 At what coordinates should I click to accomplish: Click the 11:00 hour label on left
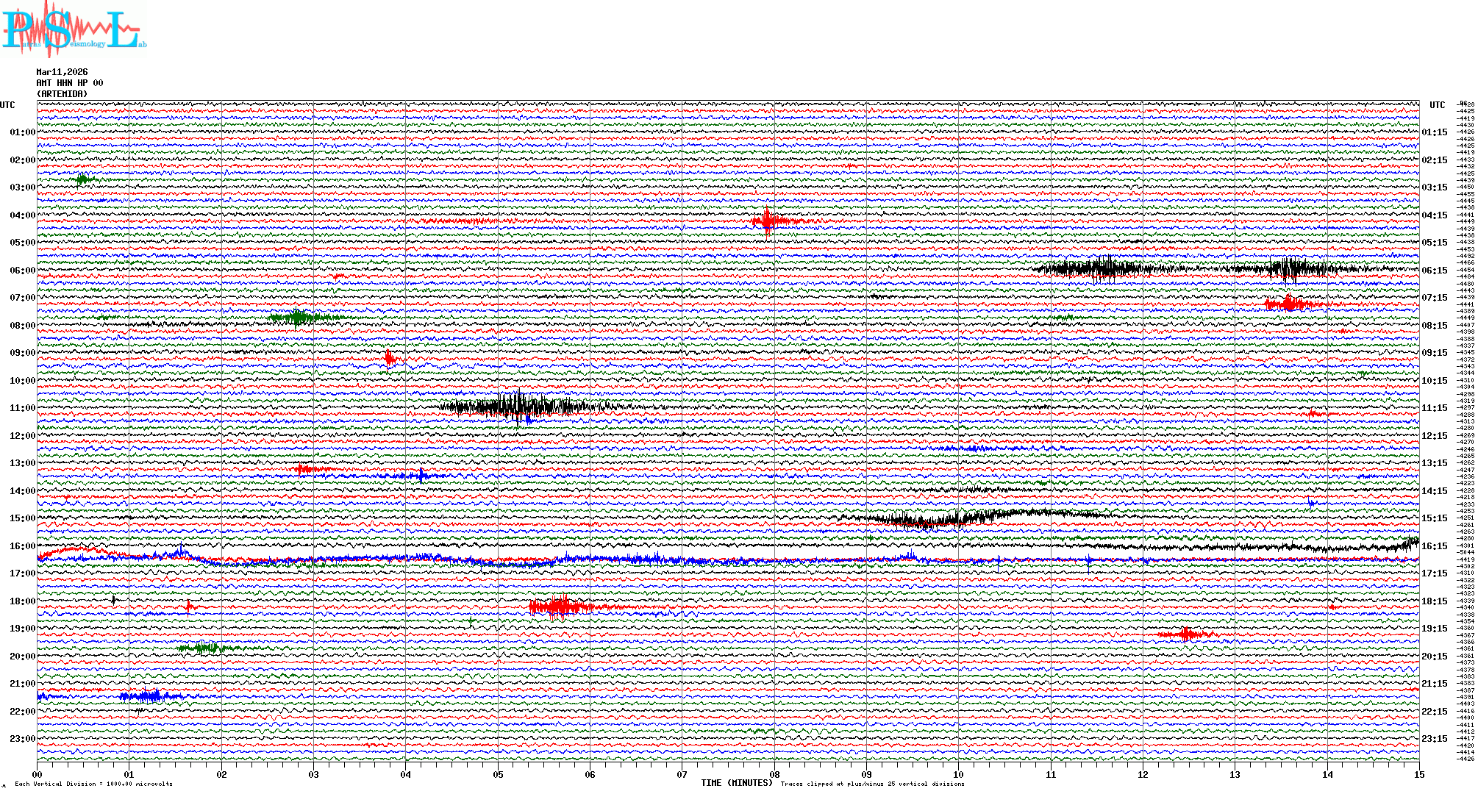tap(22, 408)
